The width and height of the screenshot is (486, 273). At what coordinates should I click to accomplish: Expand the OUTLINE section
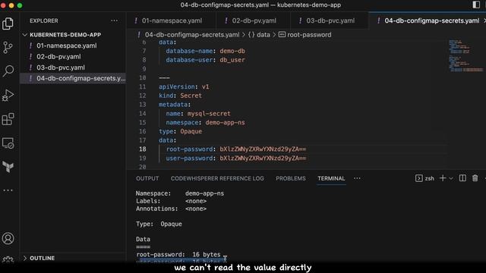pos(39,258)
